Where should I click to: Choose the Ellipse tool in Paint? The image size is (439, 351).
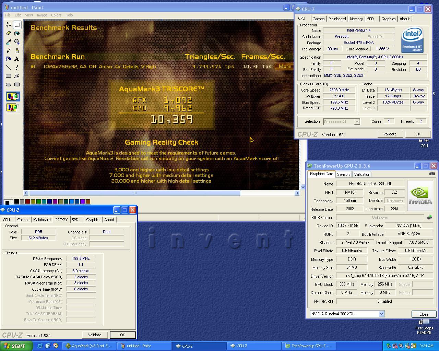pyautogui.click(x=9, y=84)
